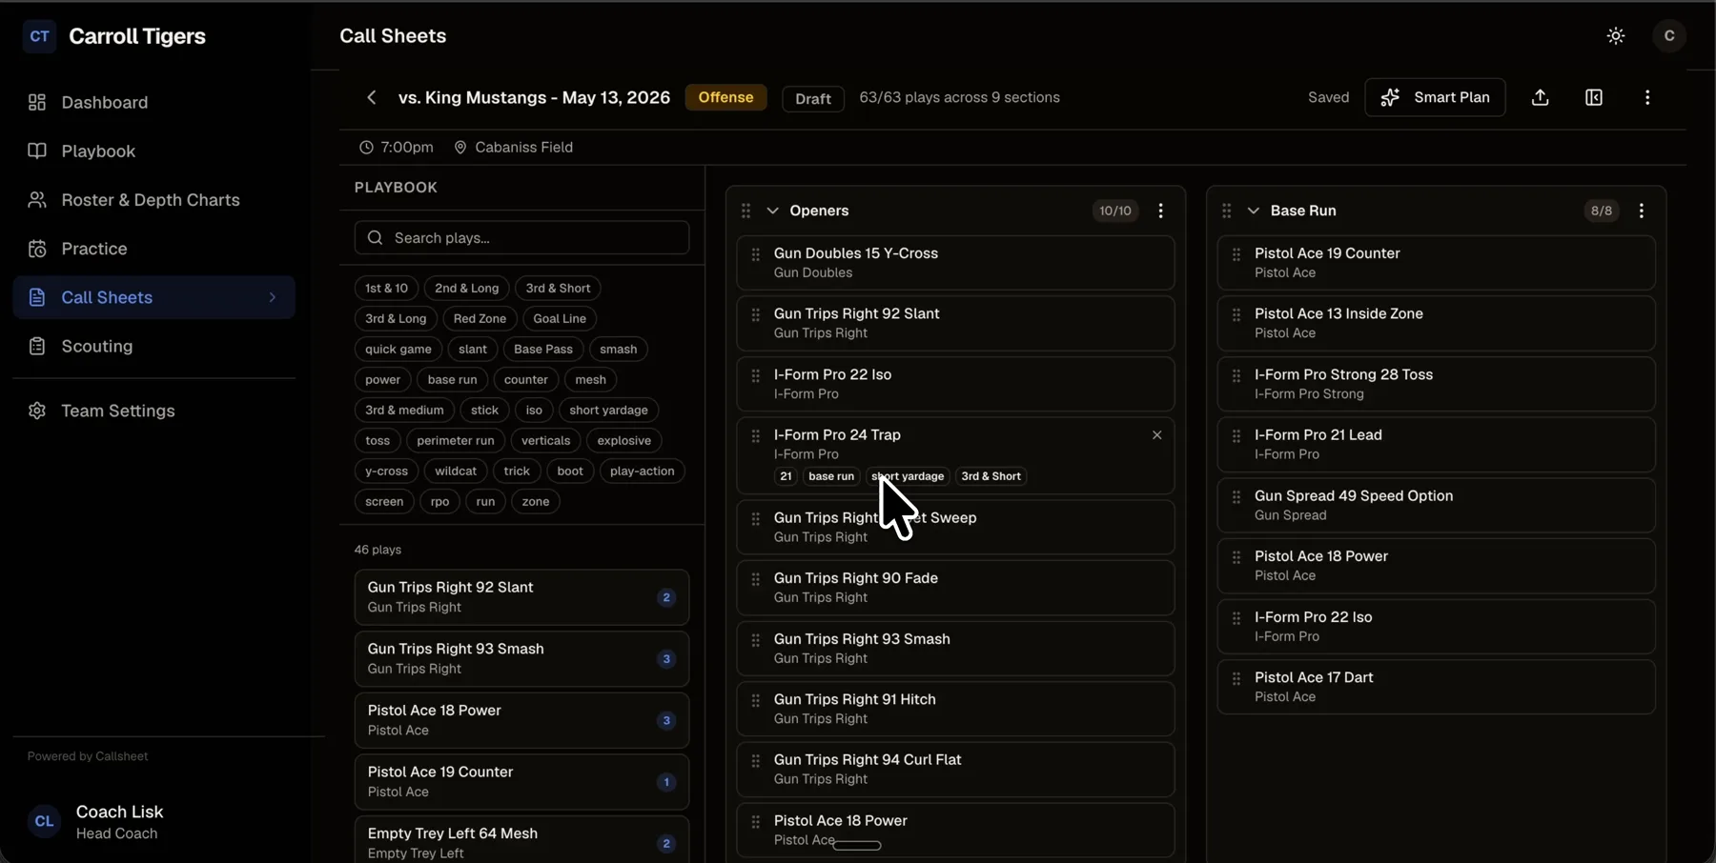Viewport: 1716px width, 863px height.
Task: Click drag handle for Gun Spread 49 Speed Option
Action: pyautogui.click(x=1236, y=496)
